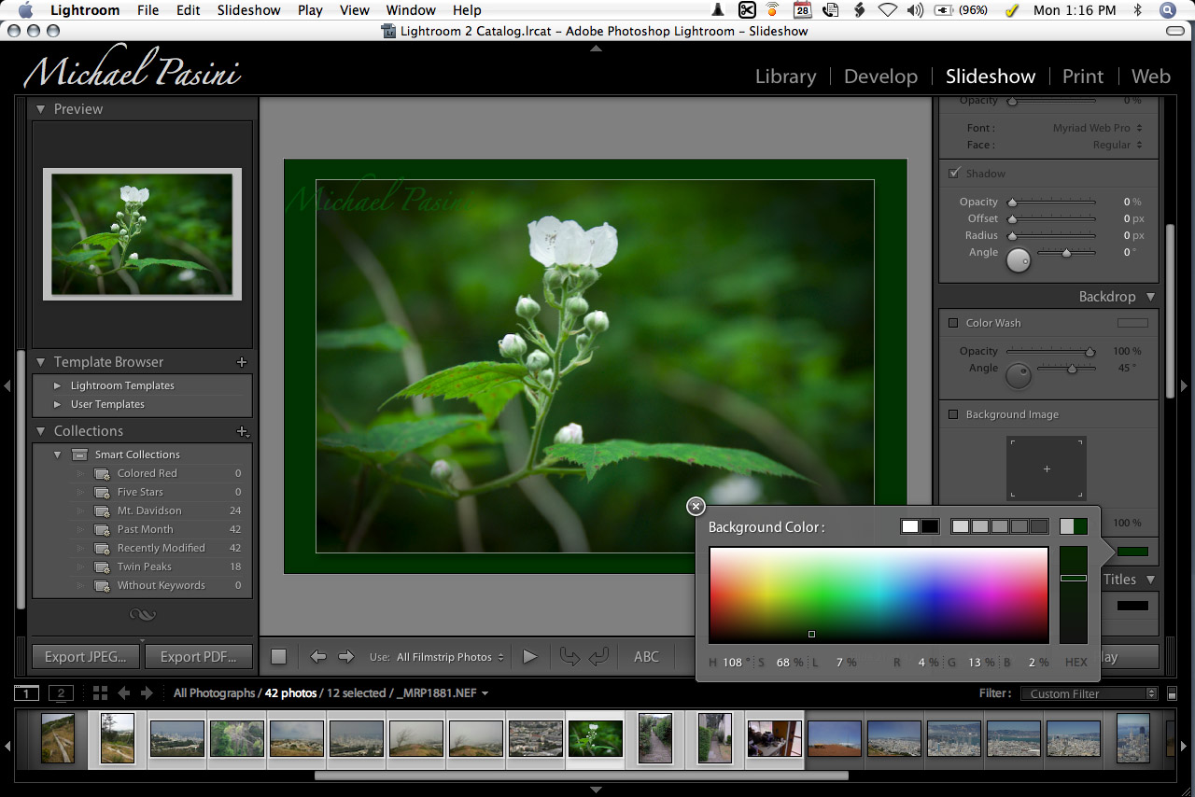Viewport: 1195px width, 797px height.
Task: Click the Export PDF button
Action: pos(198,657)
